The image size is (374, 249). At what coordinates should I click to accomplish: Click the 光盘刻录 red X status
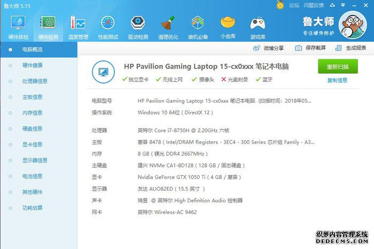point(235,79)
